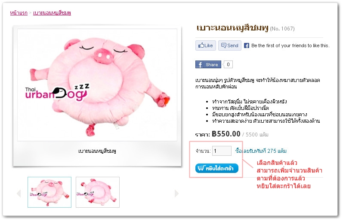Click the product title เบาะนอนหมูสีชมพู heading
This screenshot has width=343, height=221.
[x=232, y=28]
